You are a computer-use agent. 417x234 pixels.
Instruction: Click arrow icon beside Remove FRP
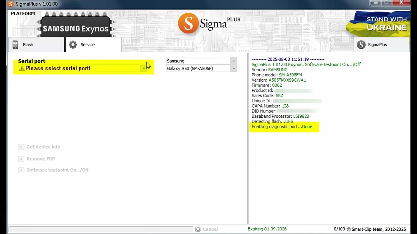click(x=21, y=159)
